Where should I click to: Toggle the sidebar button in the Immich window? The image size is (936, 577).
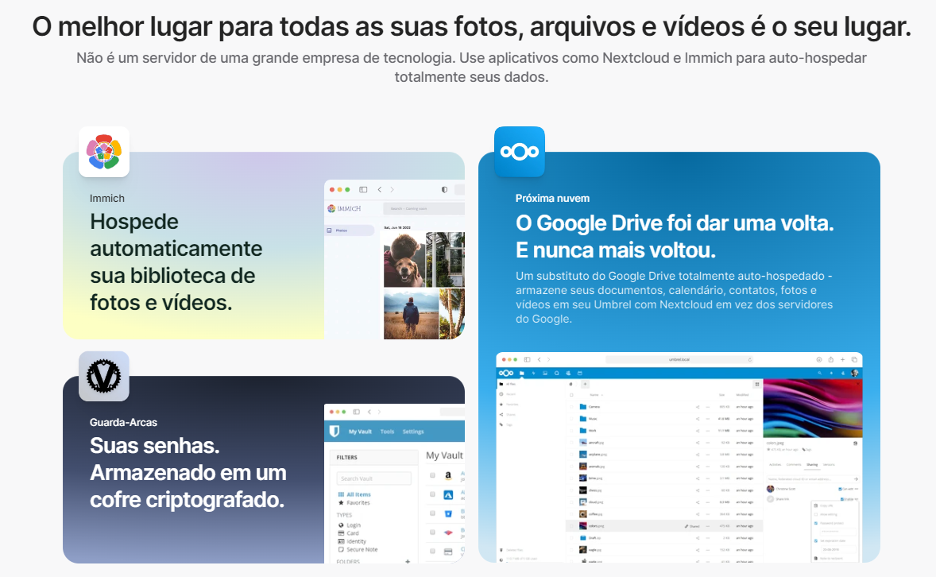click(363, 189)
